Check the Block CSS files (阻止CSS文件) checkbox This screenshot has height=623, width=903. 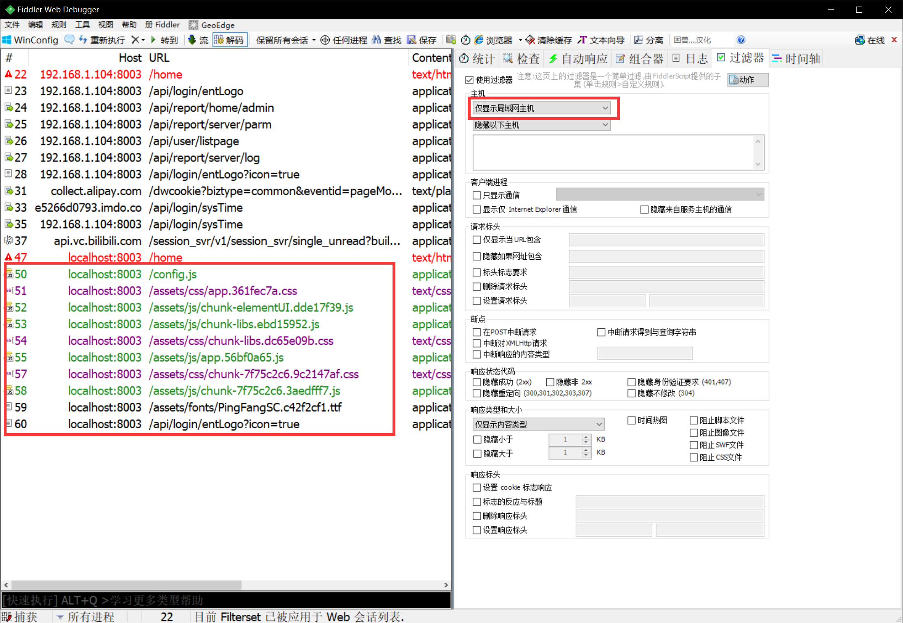click(694, 457)
